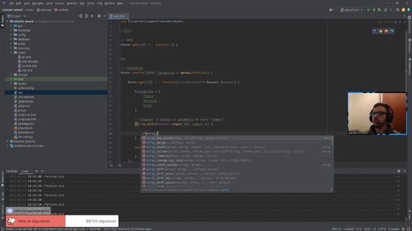
Task: Run with Coverage from the toolbar
Action: coord(379,10)
